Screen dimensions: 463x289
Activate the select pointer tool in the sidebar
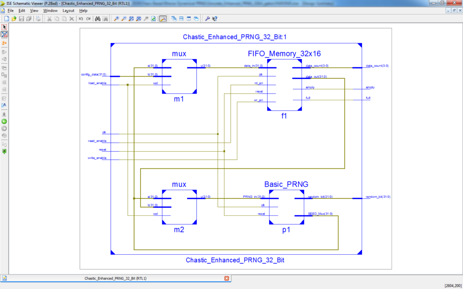tap(5, 27)
